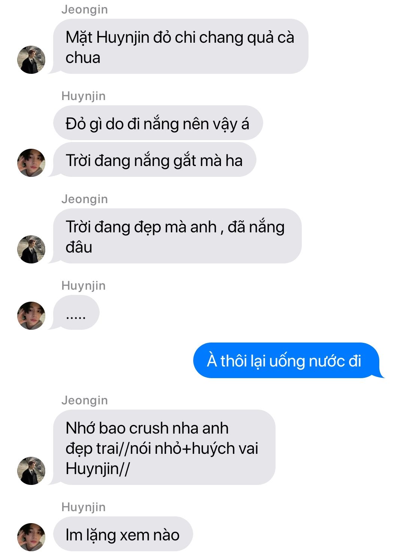Tap the Jeongin name above 'Trời đang đẹp'

click(85, 199)
